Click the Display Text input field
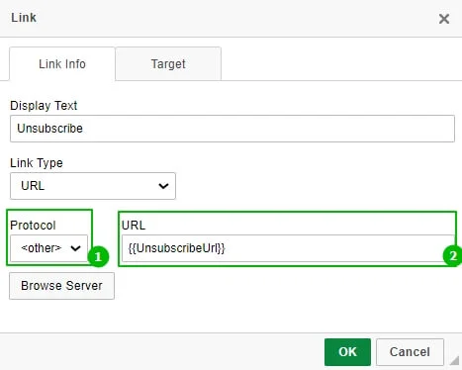This screenshot has height=370, width=462. [232, 129]
